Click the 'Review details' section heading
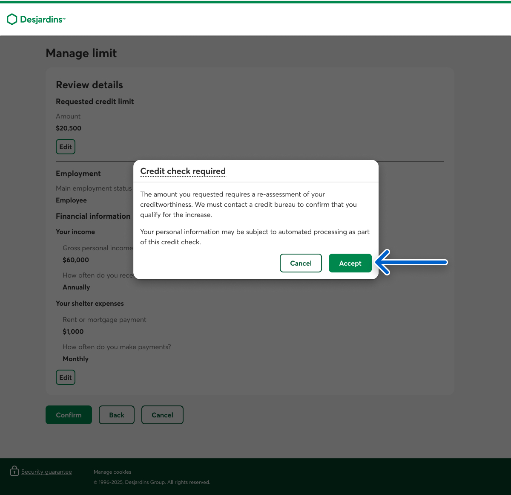 [89, 85]
